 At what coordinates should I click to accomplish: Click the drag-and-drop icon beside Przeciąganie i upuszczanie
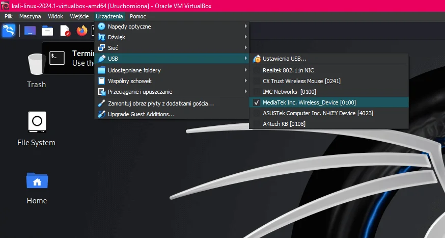coord(102,92)
